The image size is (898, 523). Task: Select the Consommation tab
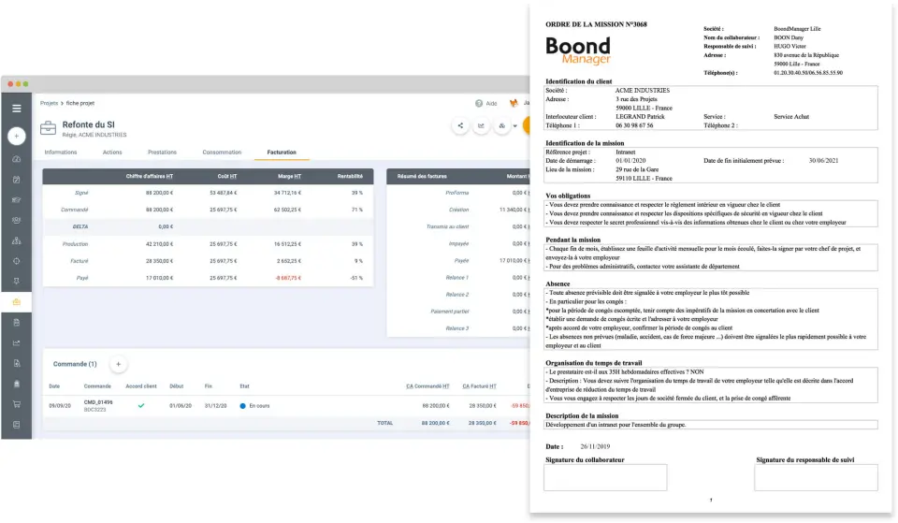point(222,152)
